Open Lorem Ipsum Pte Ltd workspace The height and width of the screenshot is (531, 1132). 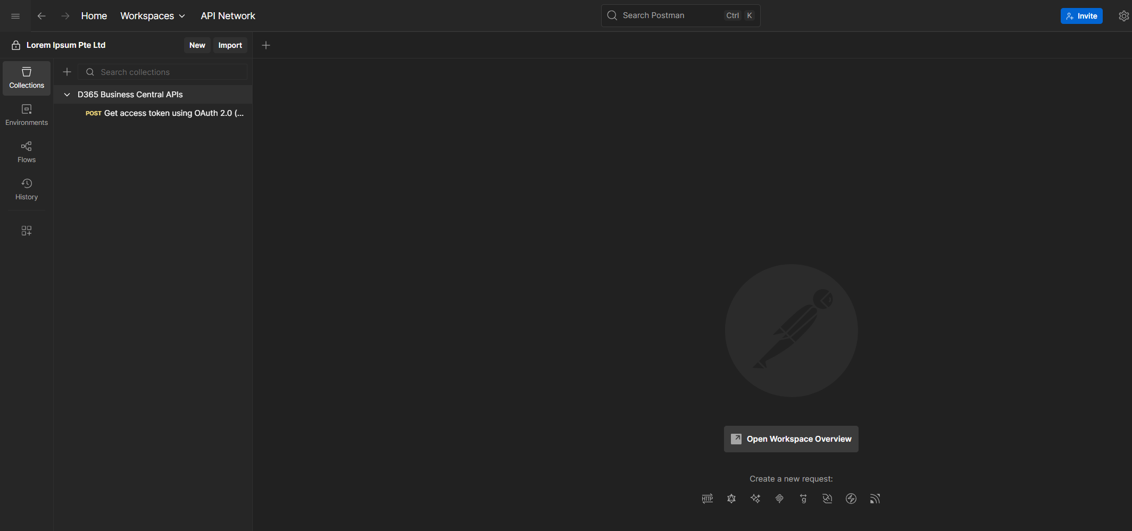(66, 45)
